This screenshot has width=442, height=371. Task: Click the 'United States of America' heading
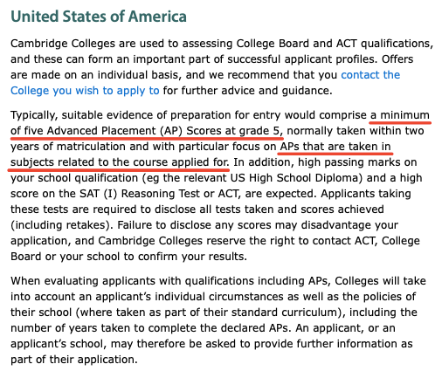pyautogui.click(x=99, y=17)
